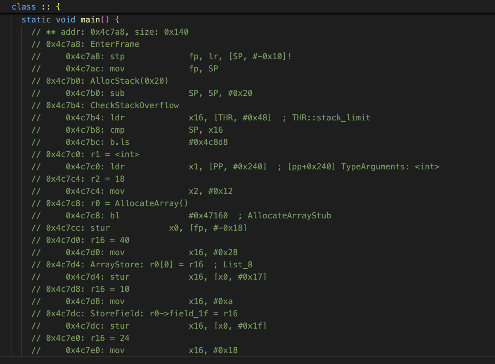Click the 'stp' instruction at 0x4c7a8
Image resolution: width=495 pixels, height=364 pixels.
[117, 56]
